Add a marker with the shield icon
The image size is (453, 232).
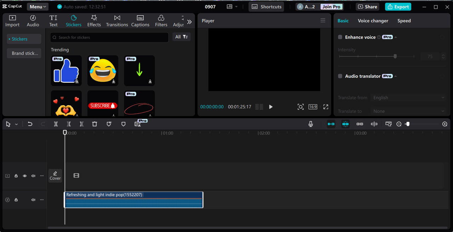(x=124, y=124)
